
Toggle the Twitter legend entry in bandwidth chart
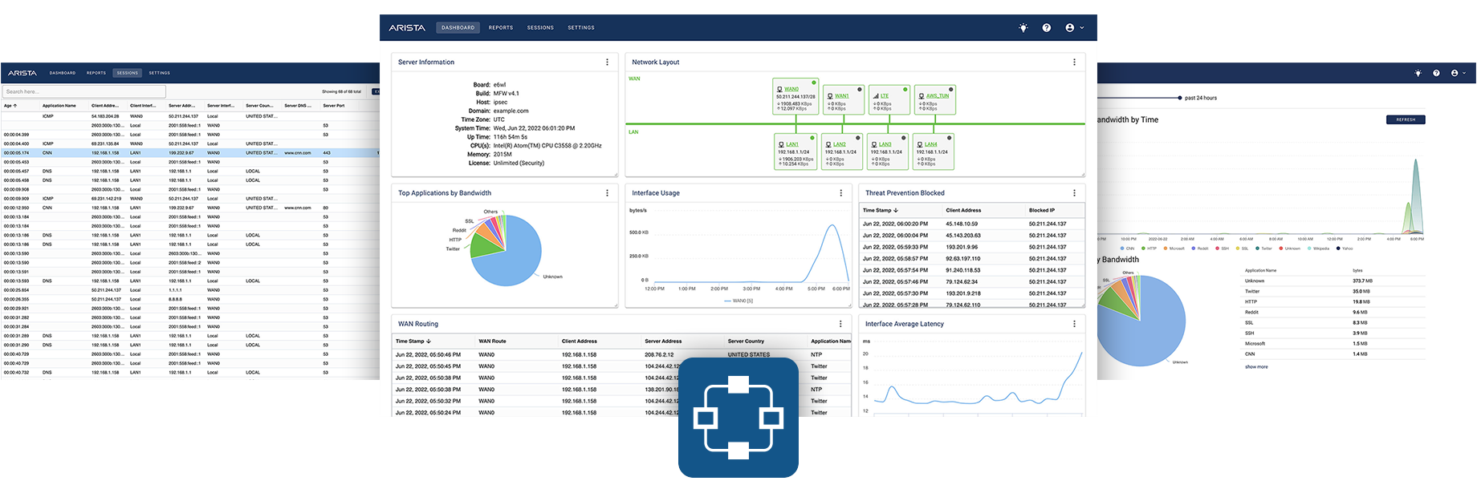[x=1263, y=249]
